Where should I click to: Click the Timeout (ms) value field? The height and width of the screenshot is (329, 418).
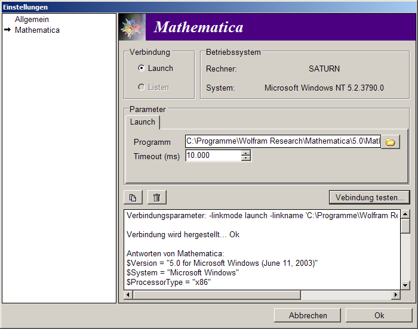(x=214, y=156)
